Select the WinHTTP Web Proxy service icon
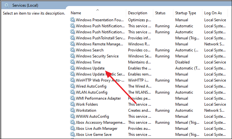 73,80
